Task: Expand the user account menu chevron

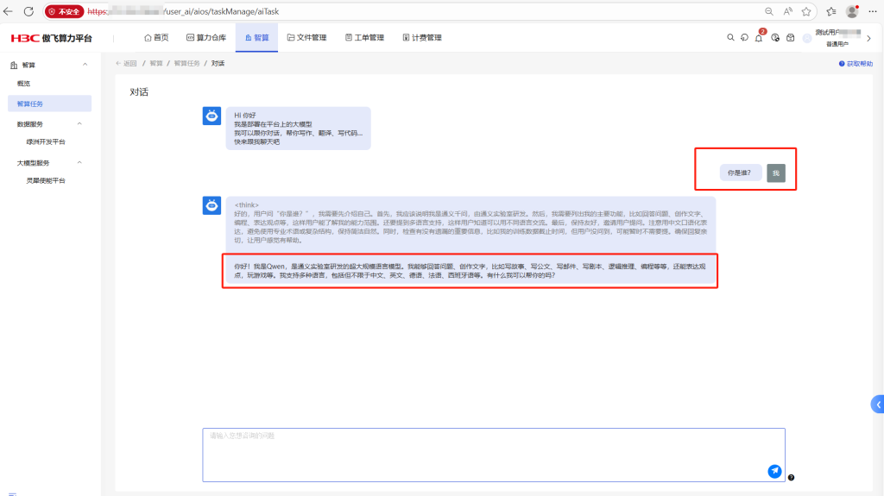Action: pyautogui.click(x=868, y=38)
